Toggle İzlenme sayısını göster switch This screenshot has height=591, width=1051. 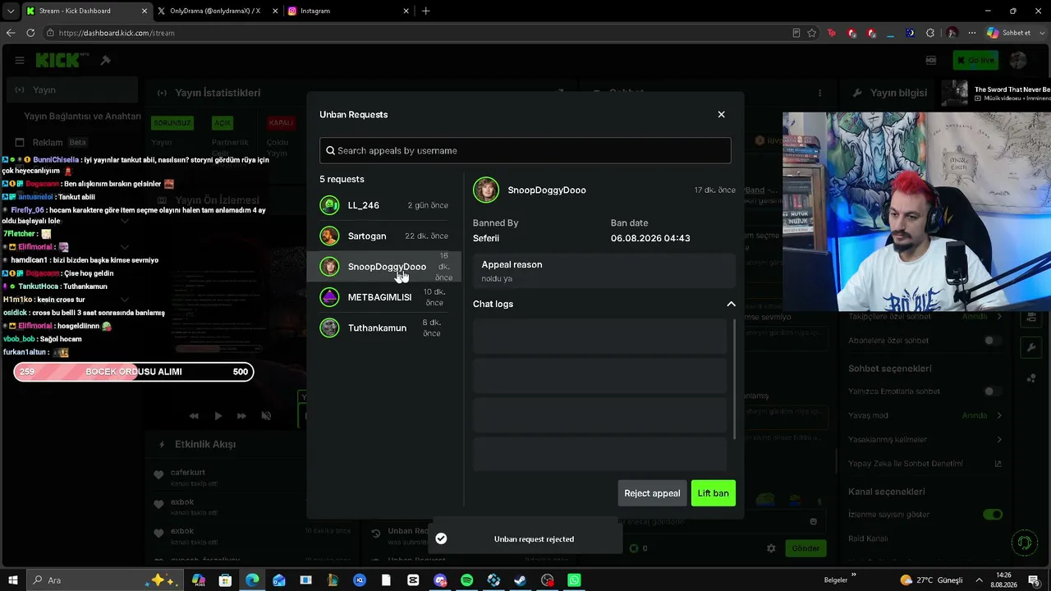click(993, 515)
